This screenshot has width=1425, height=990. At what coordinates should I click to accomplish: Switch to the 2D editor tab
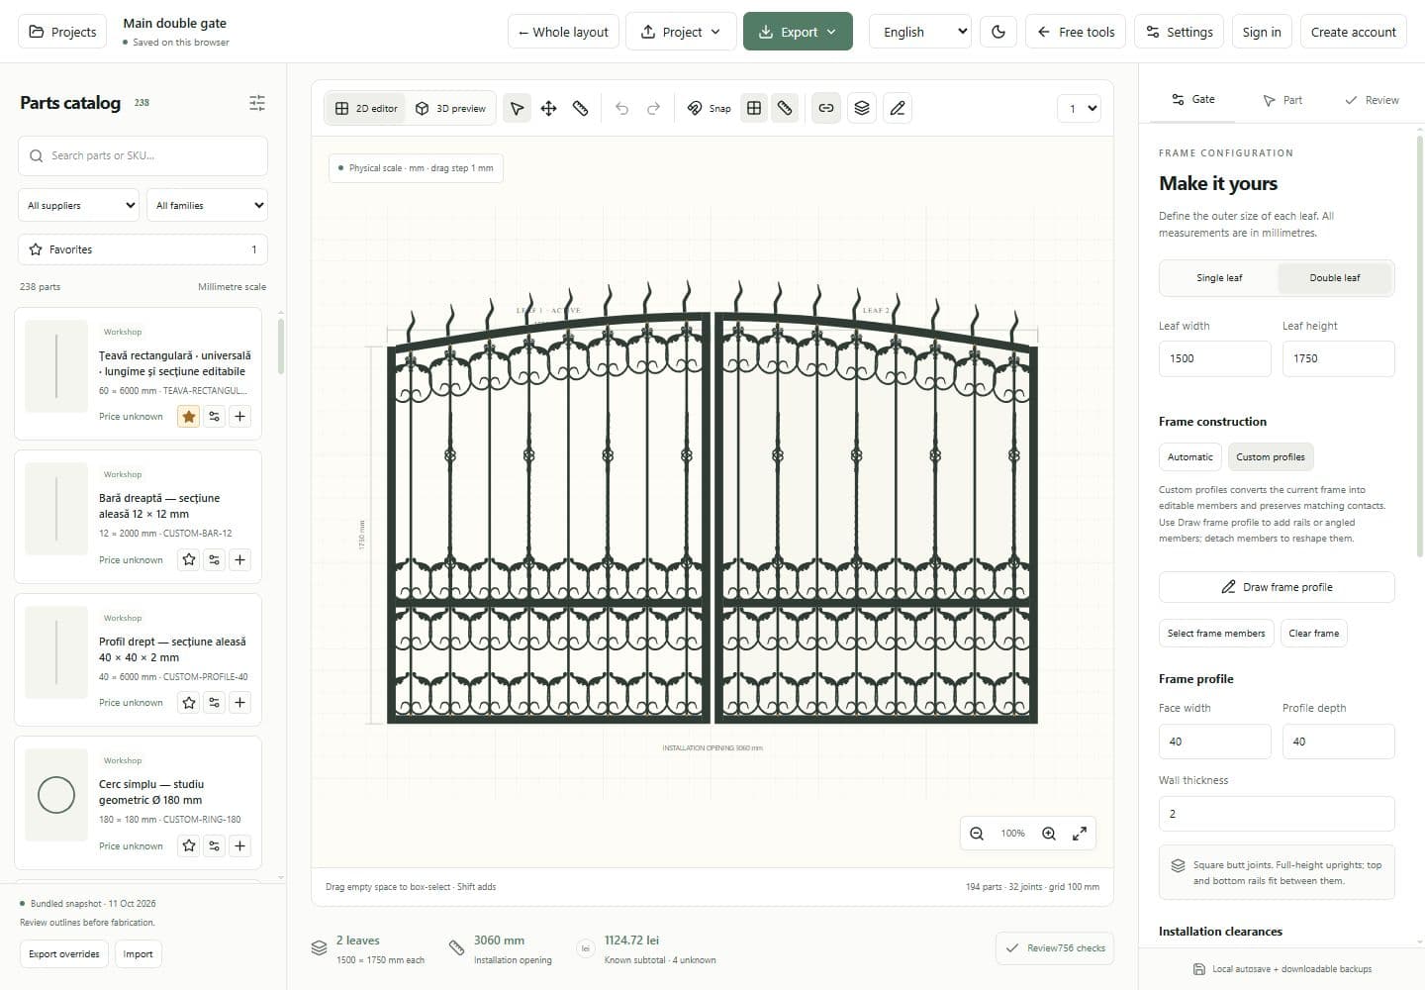coord(366,108)
